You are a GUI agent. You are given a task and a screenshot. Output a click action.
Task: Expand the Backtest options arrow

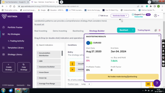click(133, 30)
